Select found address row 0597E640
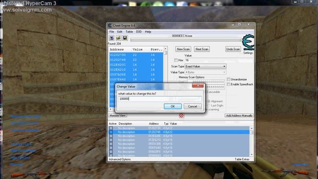The image size is (318, 179). click(136, 80)
